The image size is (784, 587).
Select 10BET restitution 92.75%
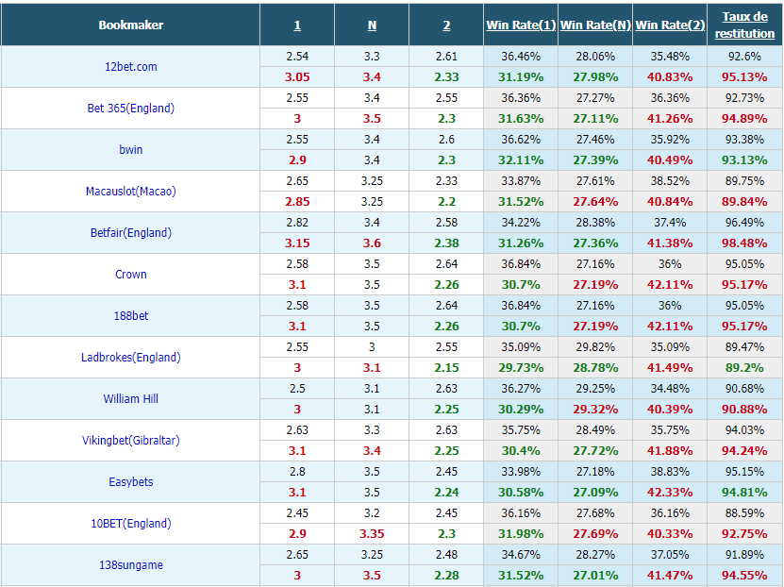click(744, 533)
